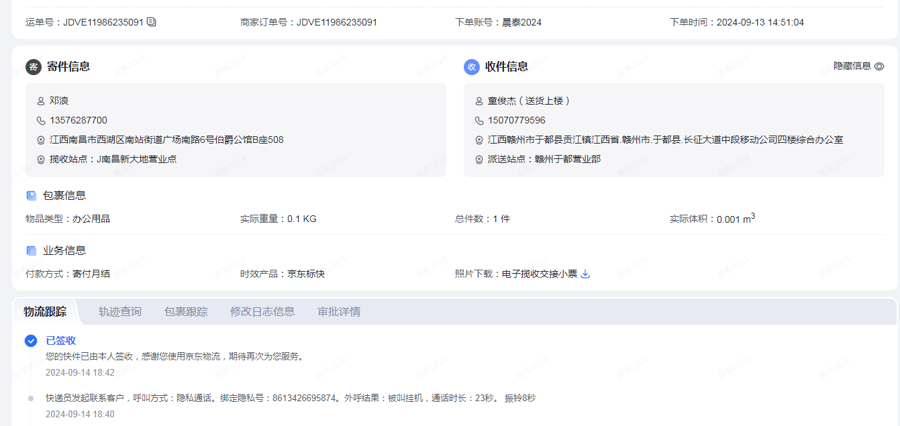Screen dimensions: 900x426
Task: Switch to the 轨迹查询 tab
Action: [x=120, y=311]
